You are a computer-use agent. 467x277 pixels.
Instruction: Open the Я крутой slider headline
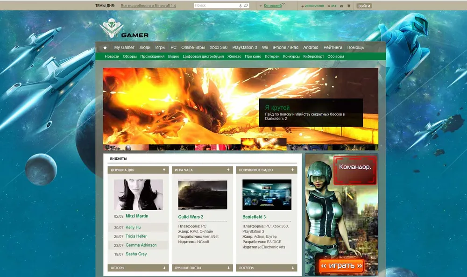coord(277,107)
